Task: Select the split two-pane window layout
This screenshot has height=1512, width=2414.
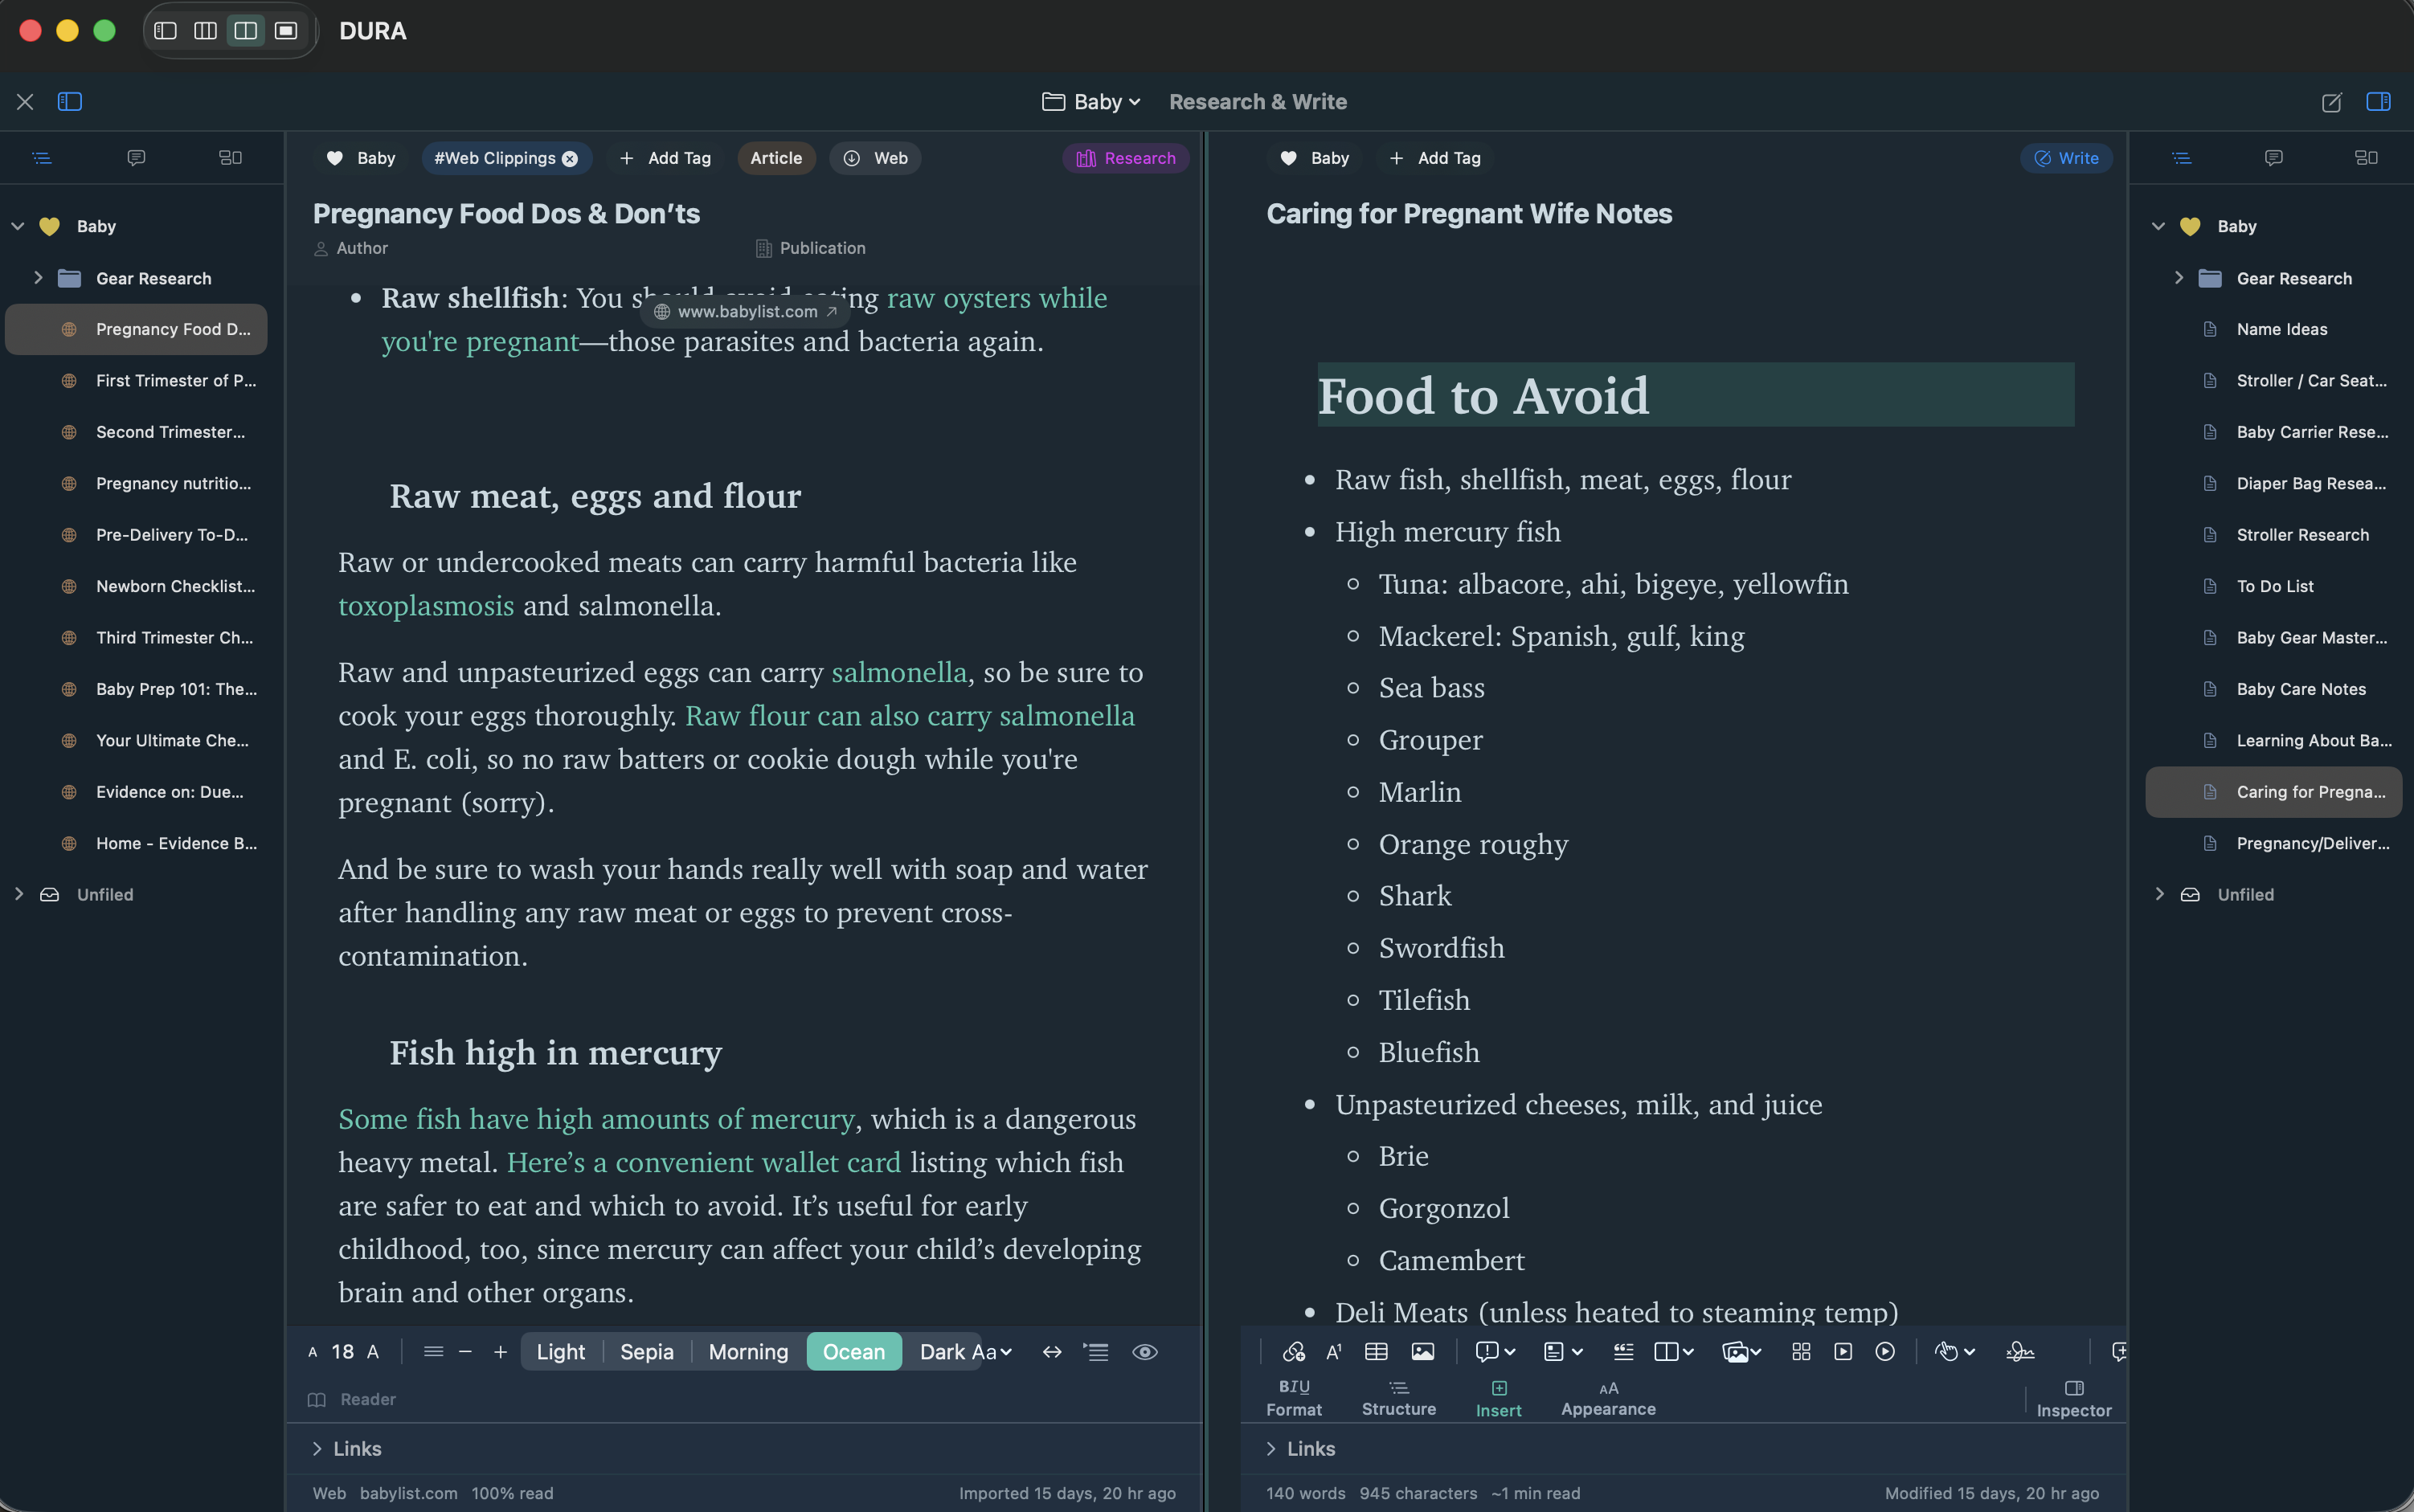Action: tap(245, 31)
